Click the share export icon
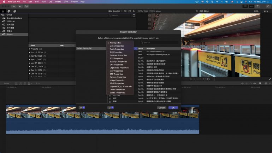 (x=268, y=6)
